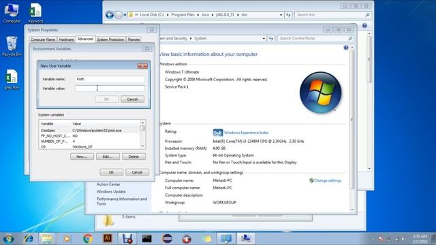
Task: Launch Internet Explorer from taskbar
Action: click(28, 239)
